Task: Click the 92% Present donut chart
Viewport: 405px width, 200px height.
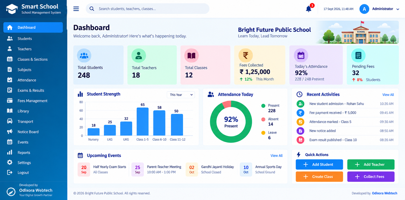Action: pyautogui.click(x=231, y=122)
